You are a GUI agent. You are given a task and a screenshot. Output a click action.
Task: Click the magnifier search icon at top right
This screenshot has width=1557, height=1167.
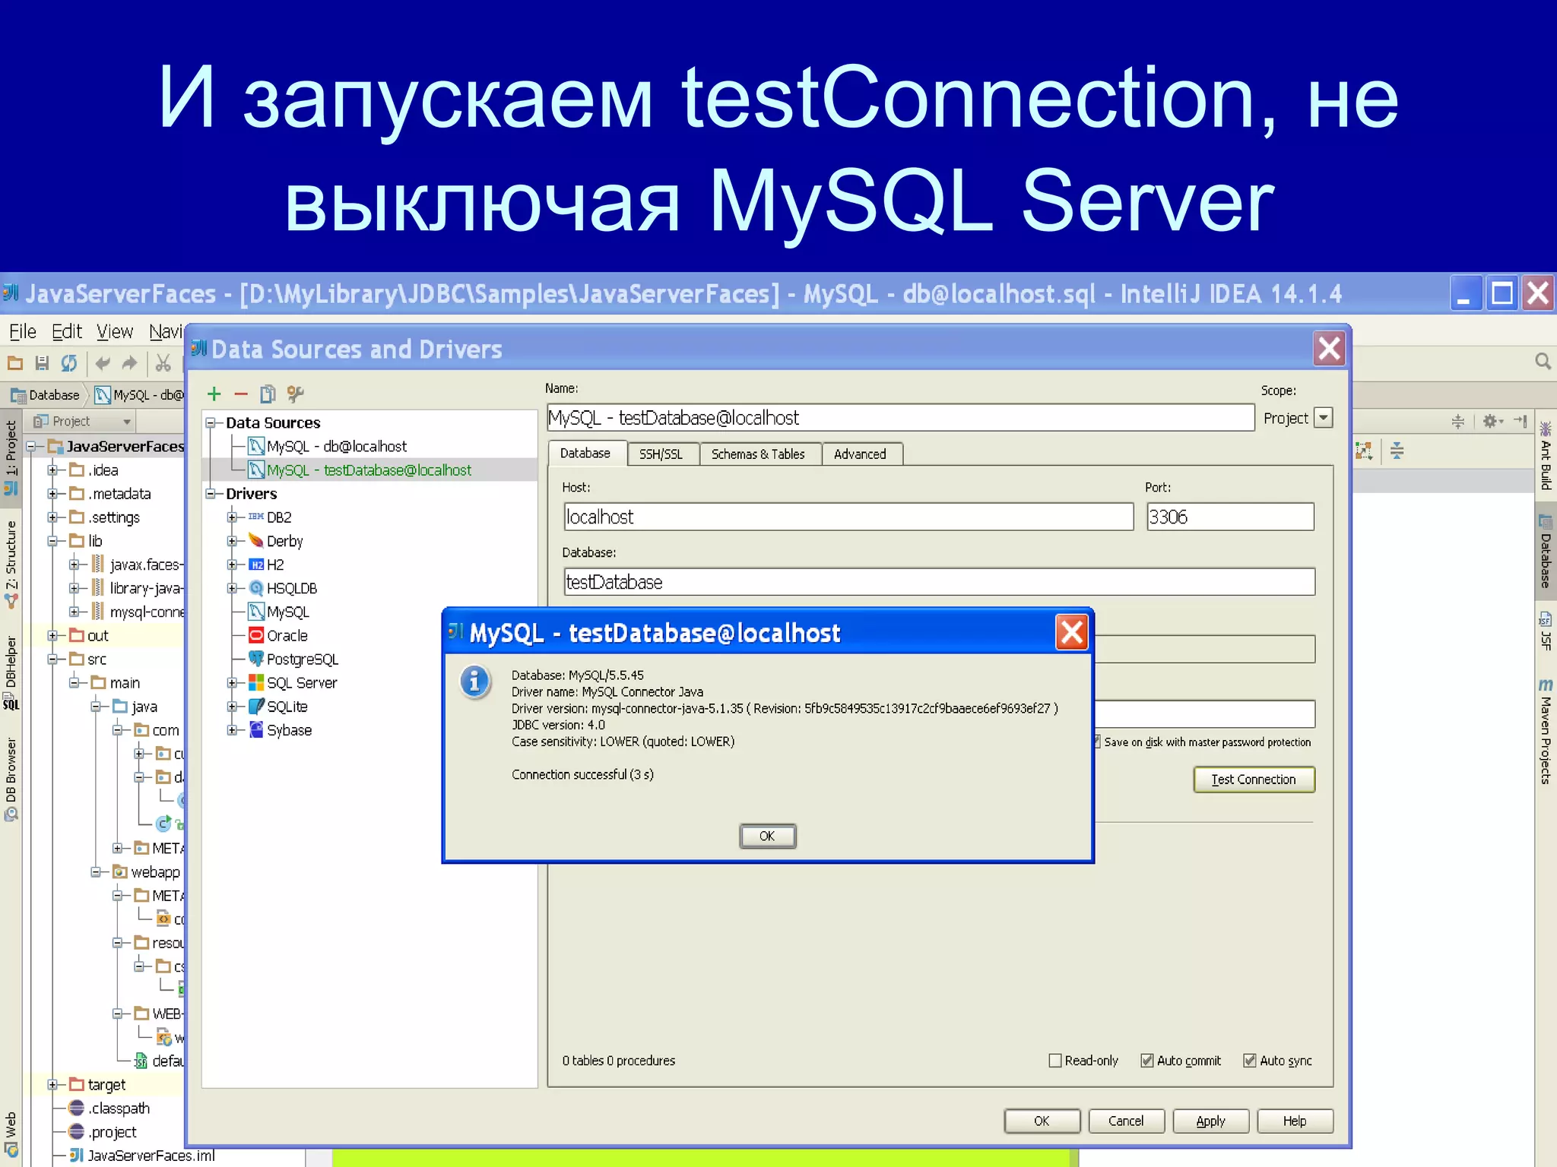(1543, 361)
